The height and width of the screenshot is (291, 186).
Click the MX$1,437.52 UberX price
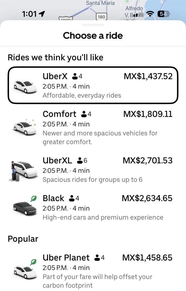148,76
